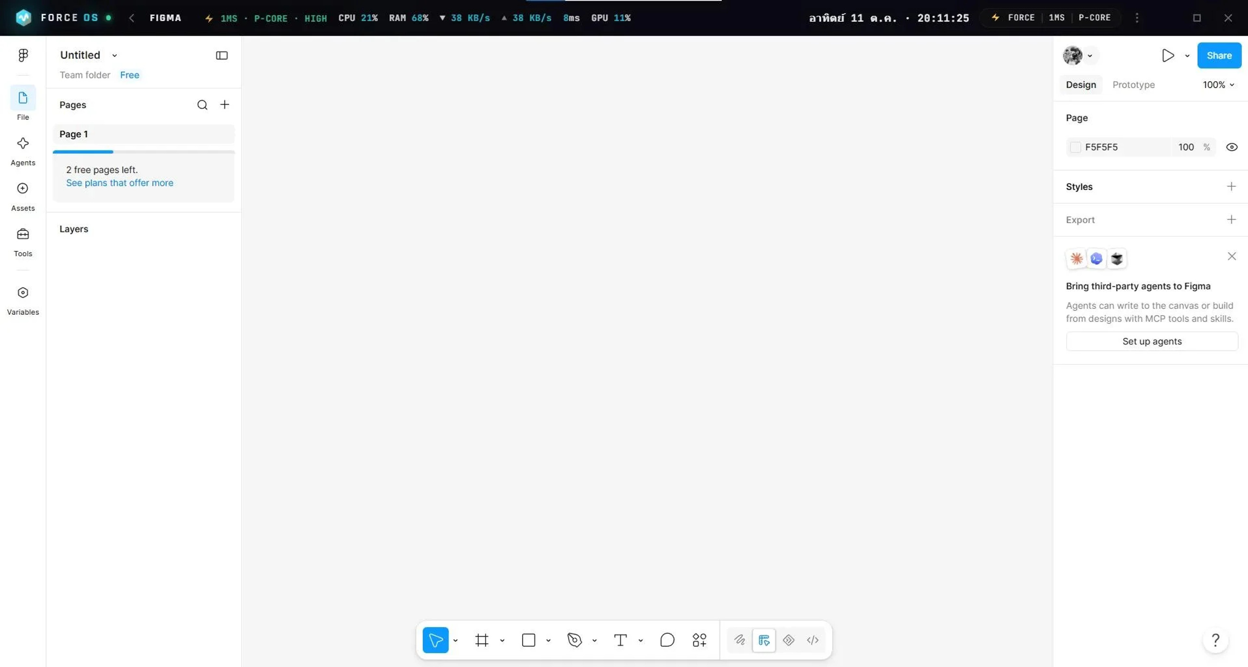
Task: Open Variables in left sidebar
Action: pyautogui.click(x=23, y=301)
